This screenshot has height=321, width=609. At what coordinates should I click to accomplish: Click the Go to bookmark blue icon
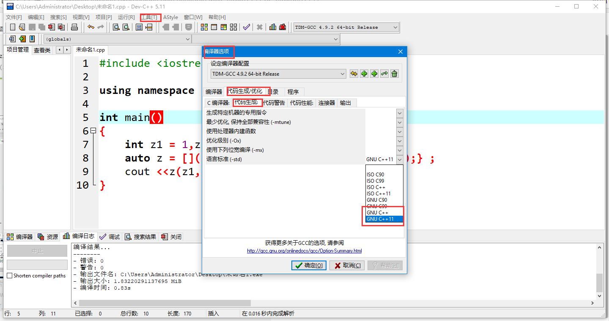pos(32,39)
